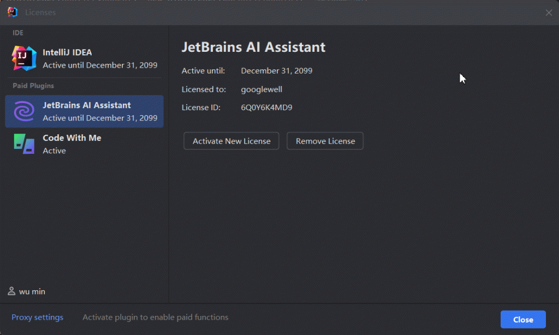Click the Paid Plugins section label
Screen dimensions: 559x335
(x=33, y=86)
